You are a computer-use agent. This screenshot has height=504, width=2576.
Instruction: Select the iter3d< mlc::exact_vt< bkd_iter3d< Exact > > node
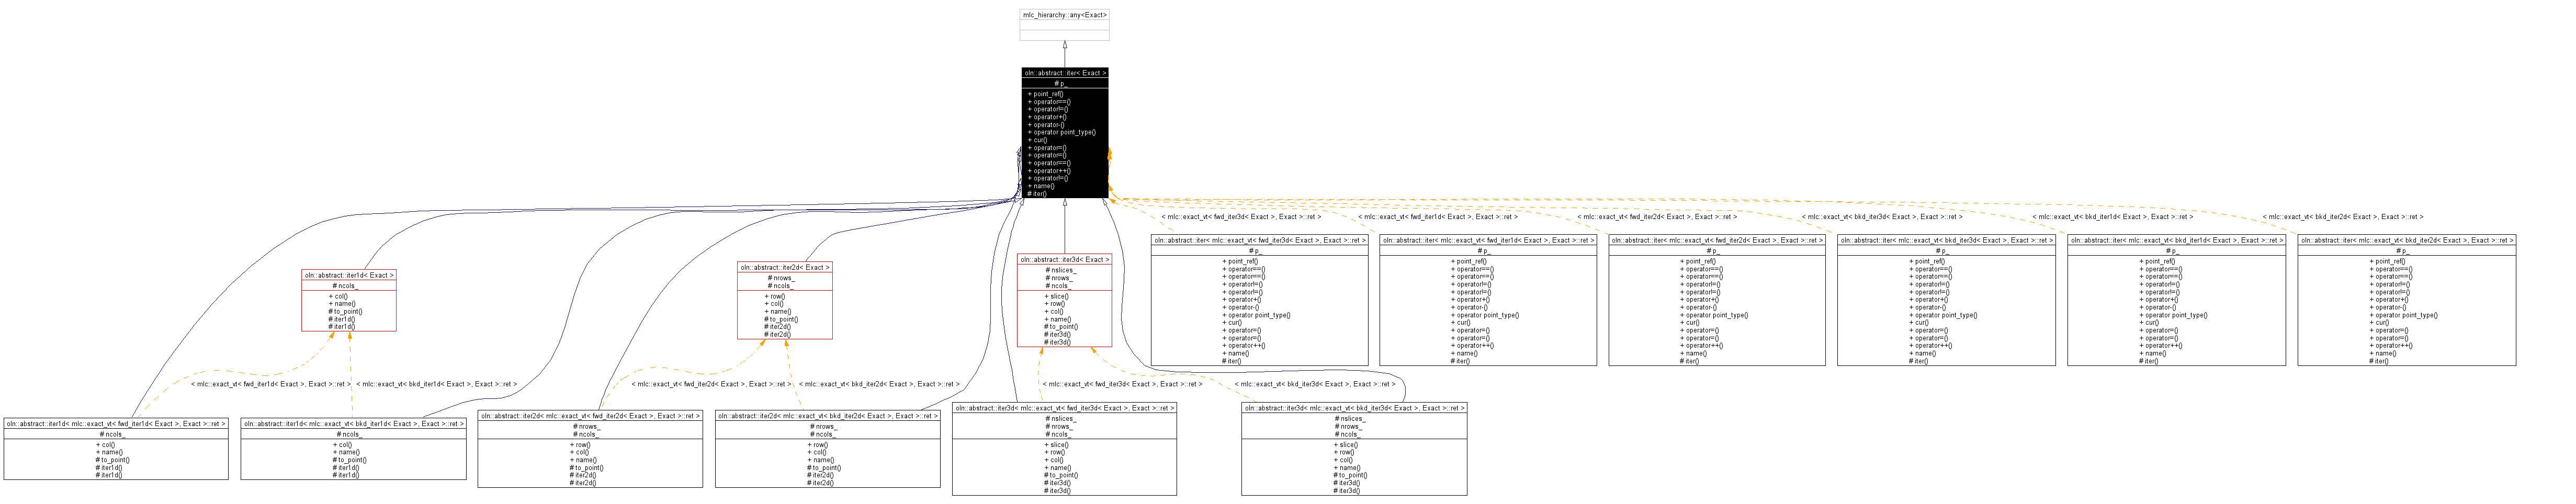pos(1355,449)
